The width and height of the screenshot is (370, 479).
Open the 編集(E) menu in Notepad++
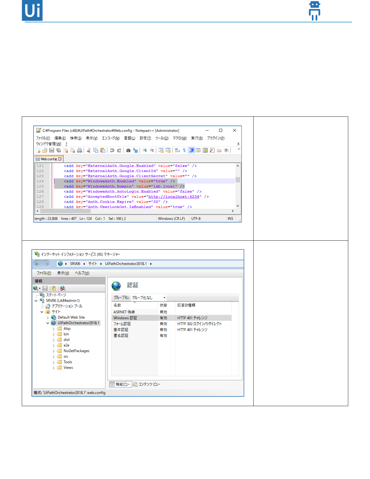(60, 138)
